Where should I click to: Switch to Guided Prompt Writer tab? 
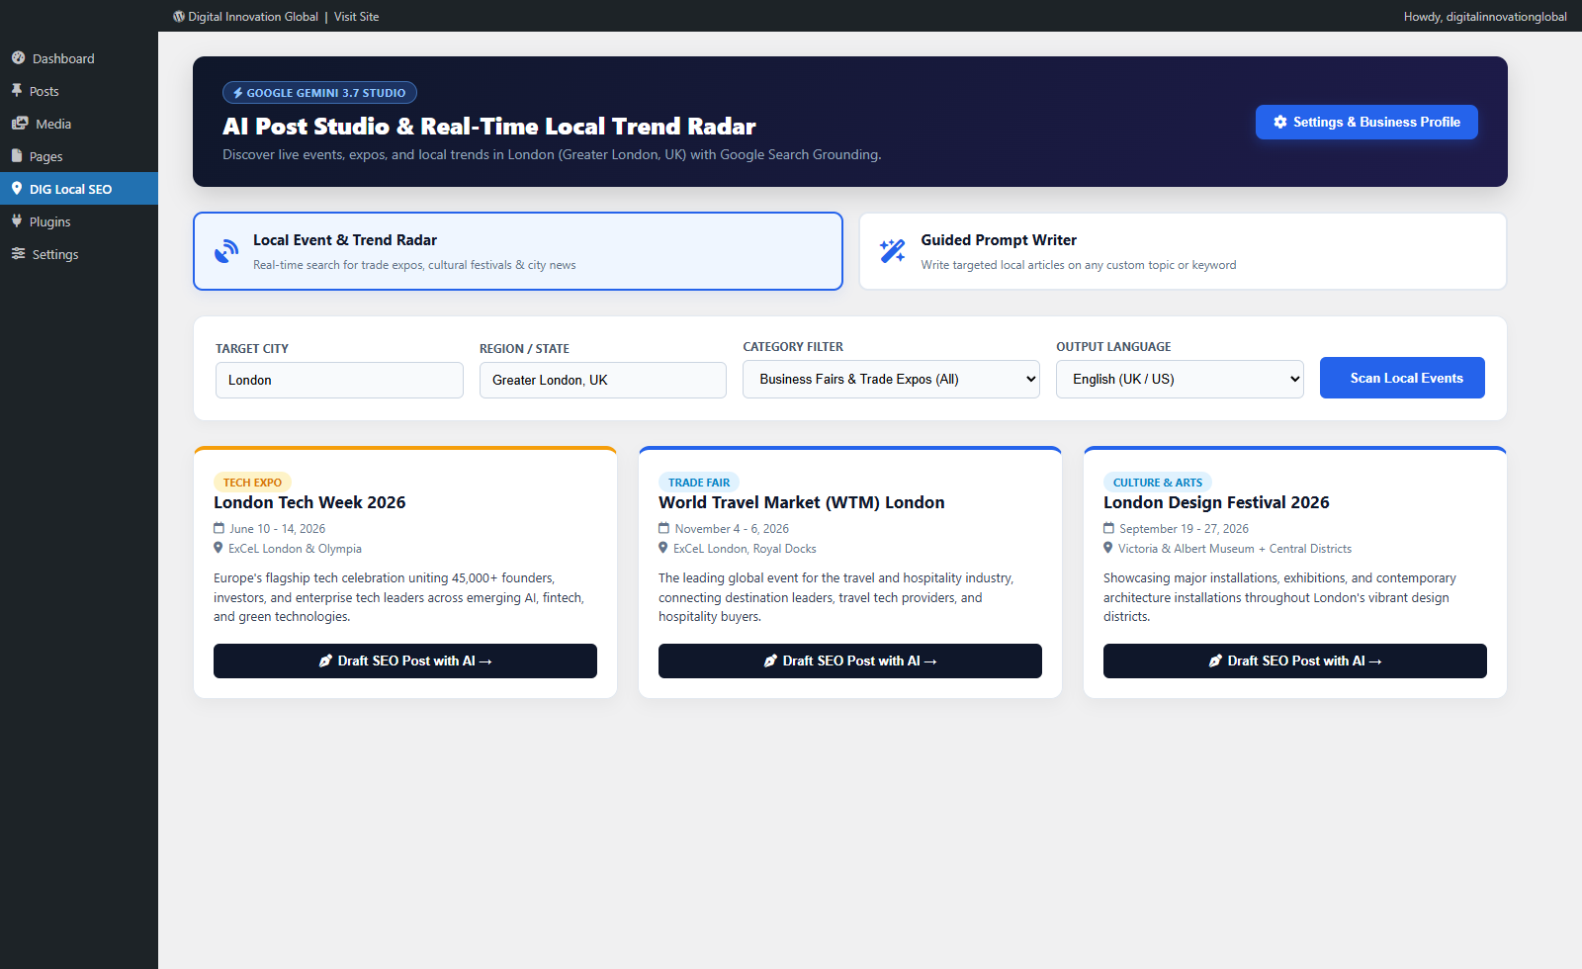pos(1183,251)
